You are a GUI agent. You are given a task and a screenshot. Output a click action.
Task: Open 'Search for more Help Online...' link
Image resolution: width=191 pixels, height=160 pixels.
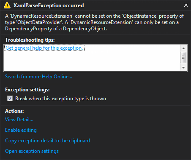[x=38, y=77]
